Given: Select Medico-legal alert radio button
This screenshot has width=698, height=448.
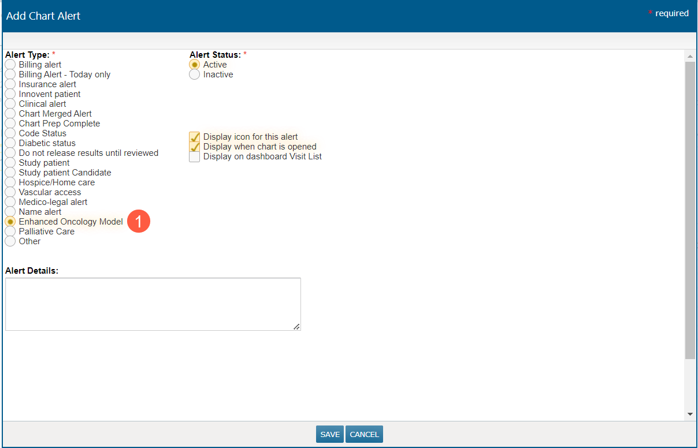Looking at the screenshot, I should click(10, 202).
